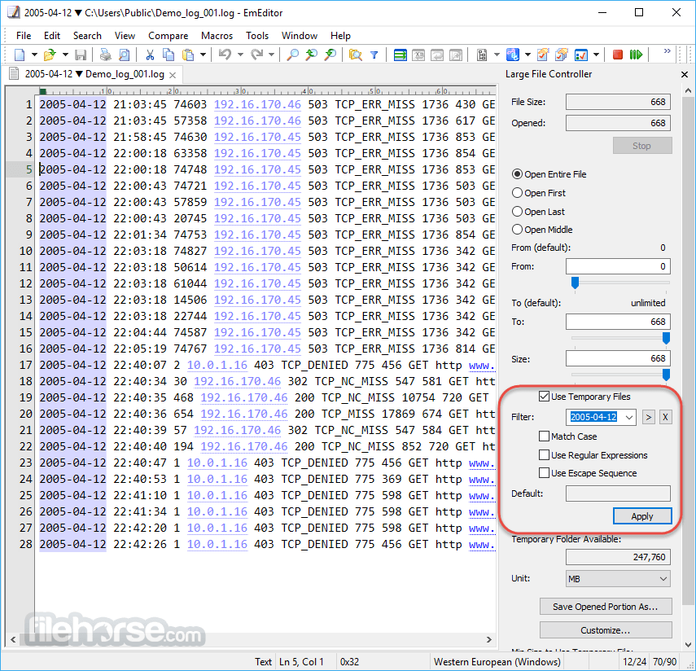Click the To slider thumb
This screenshot has width=696, height=671.
(666, 339)
